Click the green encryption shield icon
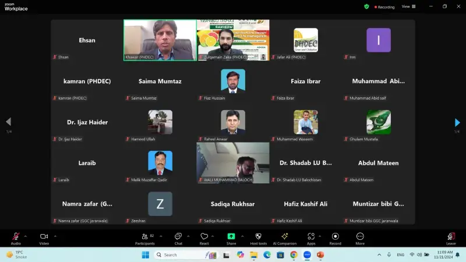The height and width of the screenshot is (262, 466). point(366,6)
